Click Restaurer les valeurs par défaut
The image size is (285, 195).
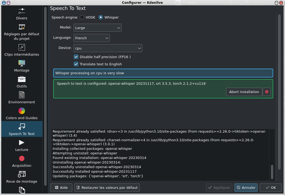[107, 187]
